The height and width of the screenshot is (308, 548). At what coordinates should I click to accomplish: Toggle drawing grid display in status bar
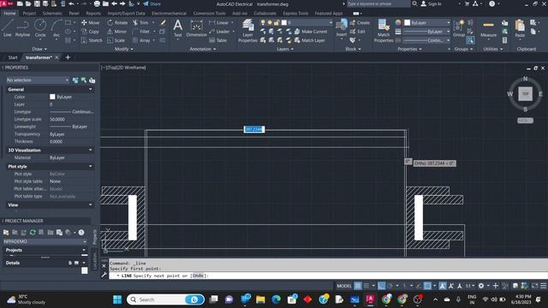(358, 286)
